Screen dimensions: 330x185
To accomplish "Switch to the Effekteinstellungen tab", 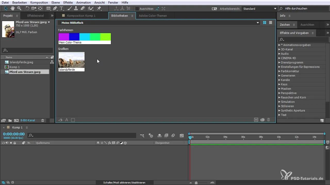I will click(35, 16).
